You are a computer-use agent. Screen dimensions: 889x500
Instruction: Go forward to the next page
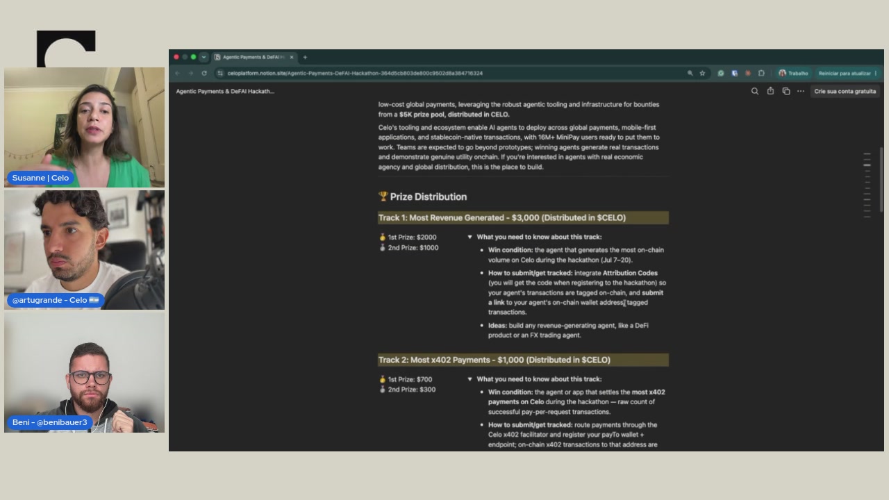tap(190, 73)
